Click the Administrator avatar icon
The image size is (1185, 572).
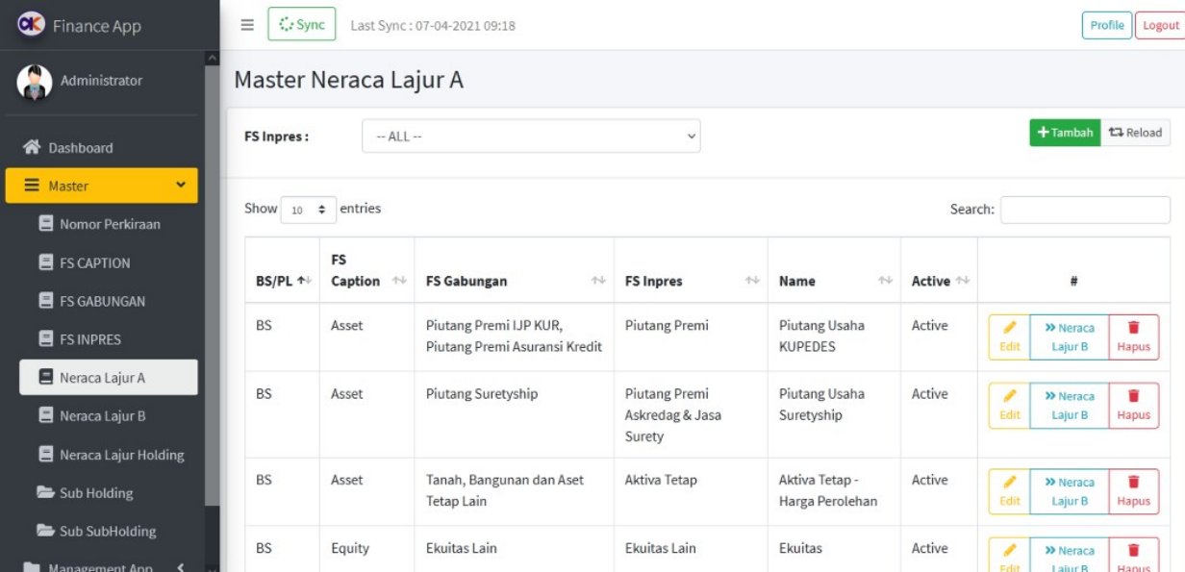click(33, 82)
